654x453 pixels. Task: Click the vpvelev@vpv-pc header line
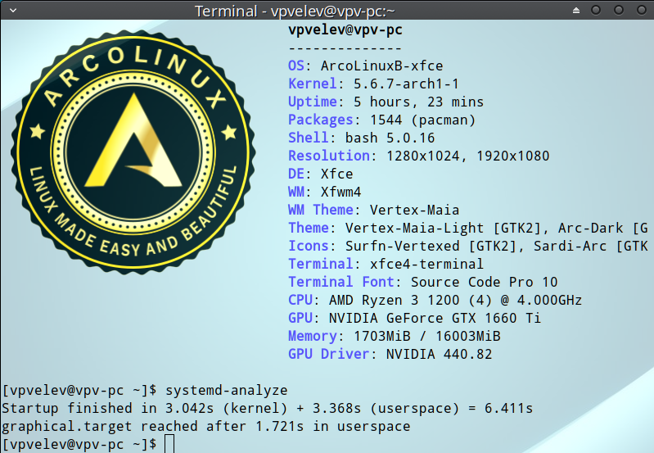(x=345, y=29)
